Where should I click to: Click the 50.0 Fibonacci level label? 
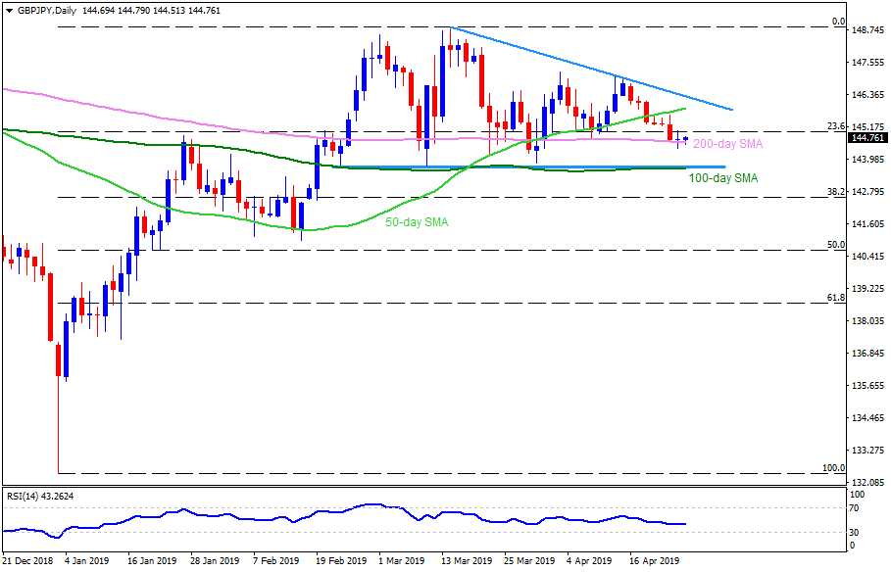coord(836,245)
